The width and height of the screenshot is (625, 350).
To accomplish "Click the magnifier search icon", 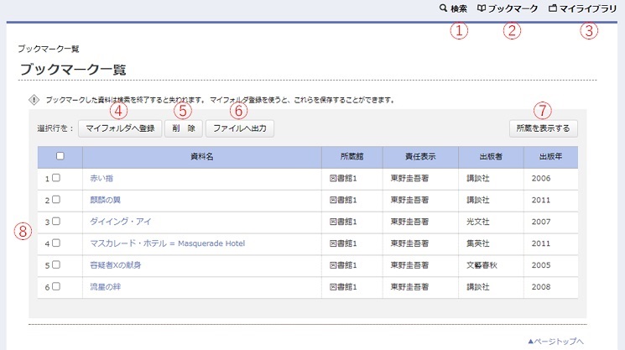I will pos(443,9).
